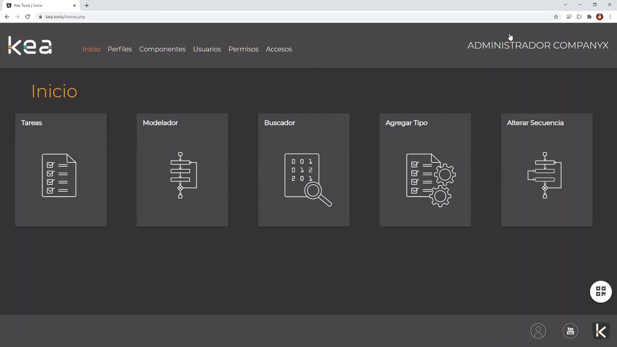617x347 pixels.
Task: Click the Tareas card title
Action: pos(32,123)
